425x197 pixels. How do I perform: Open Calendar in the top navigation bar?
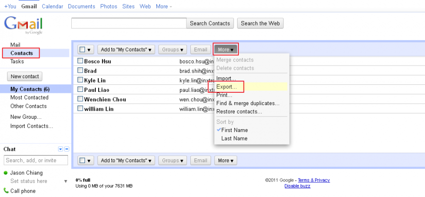point(52,7)
